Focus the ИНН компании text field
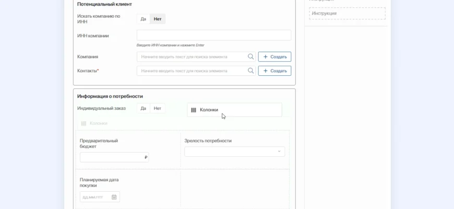The image size is (454, 209). [x=213, y=35]
